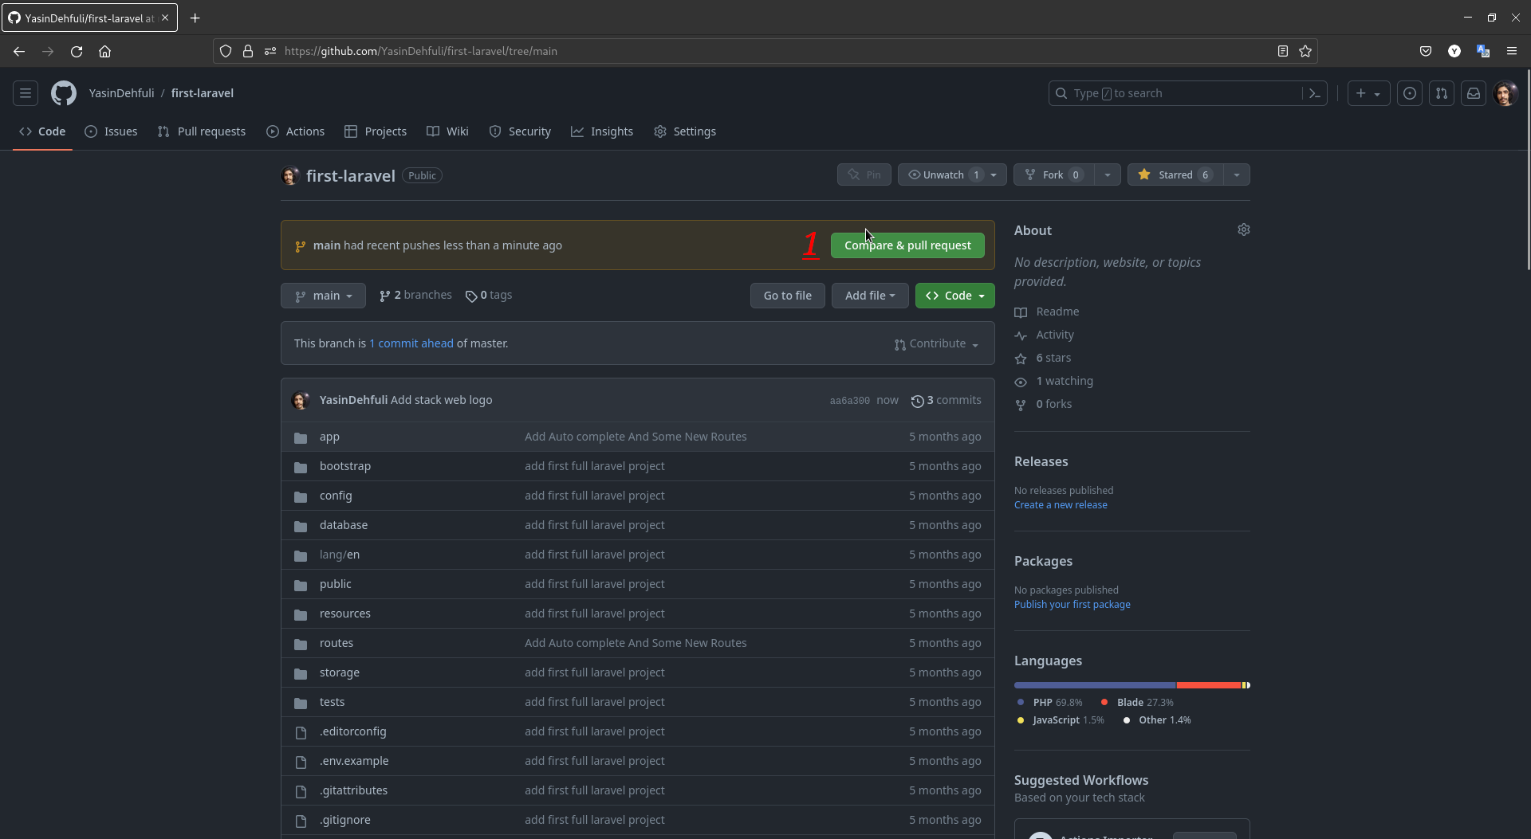Viewport: 1531px width, 839px height.
Task: Open the green Code dropdown
Action: click(955, 296)
